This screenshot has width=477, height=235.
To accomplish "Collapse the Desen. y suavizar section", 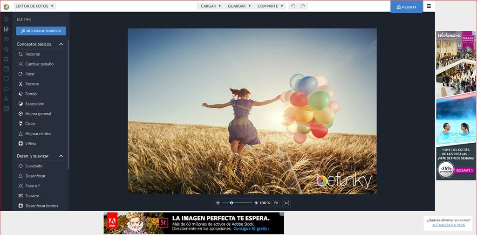I will coord(61,156).
